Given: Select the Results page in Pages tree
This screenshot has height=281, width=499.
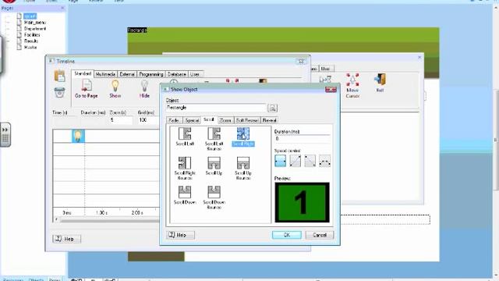Looking at the screenshot, I should (31, 41).
